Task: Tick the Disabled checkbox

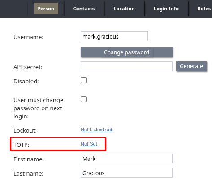Action: tap(83, 81)
